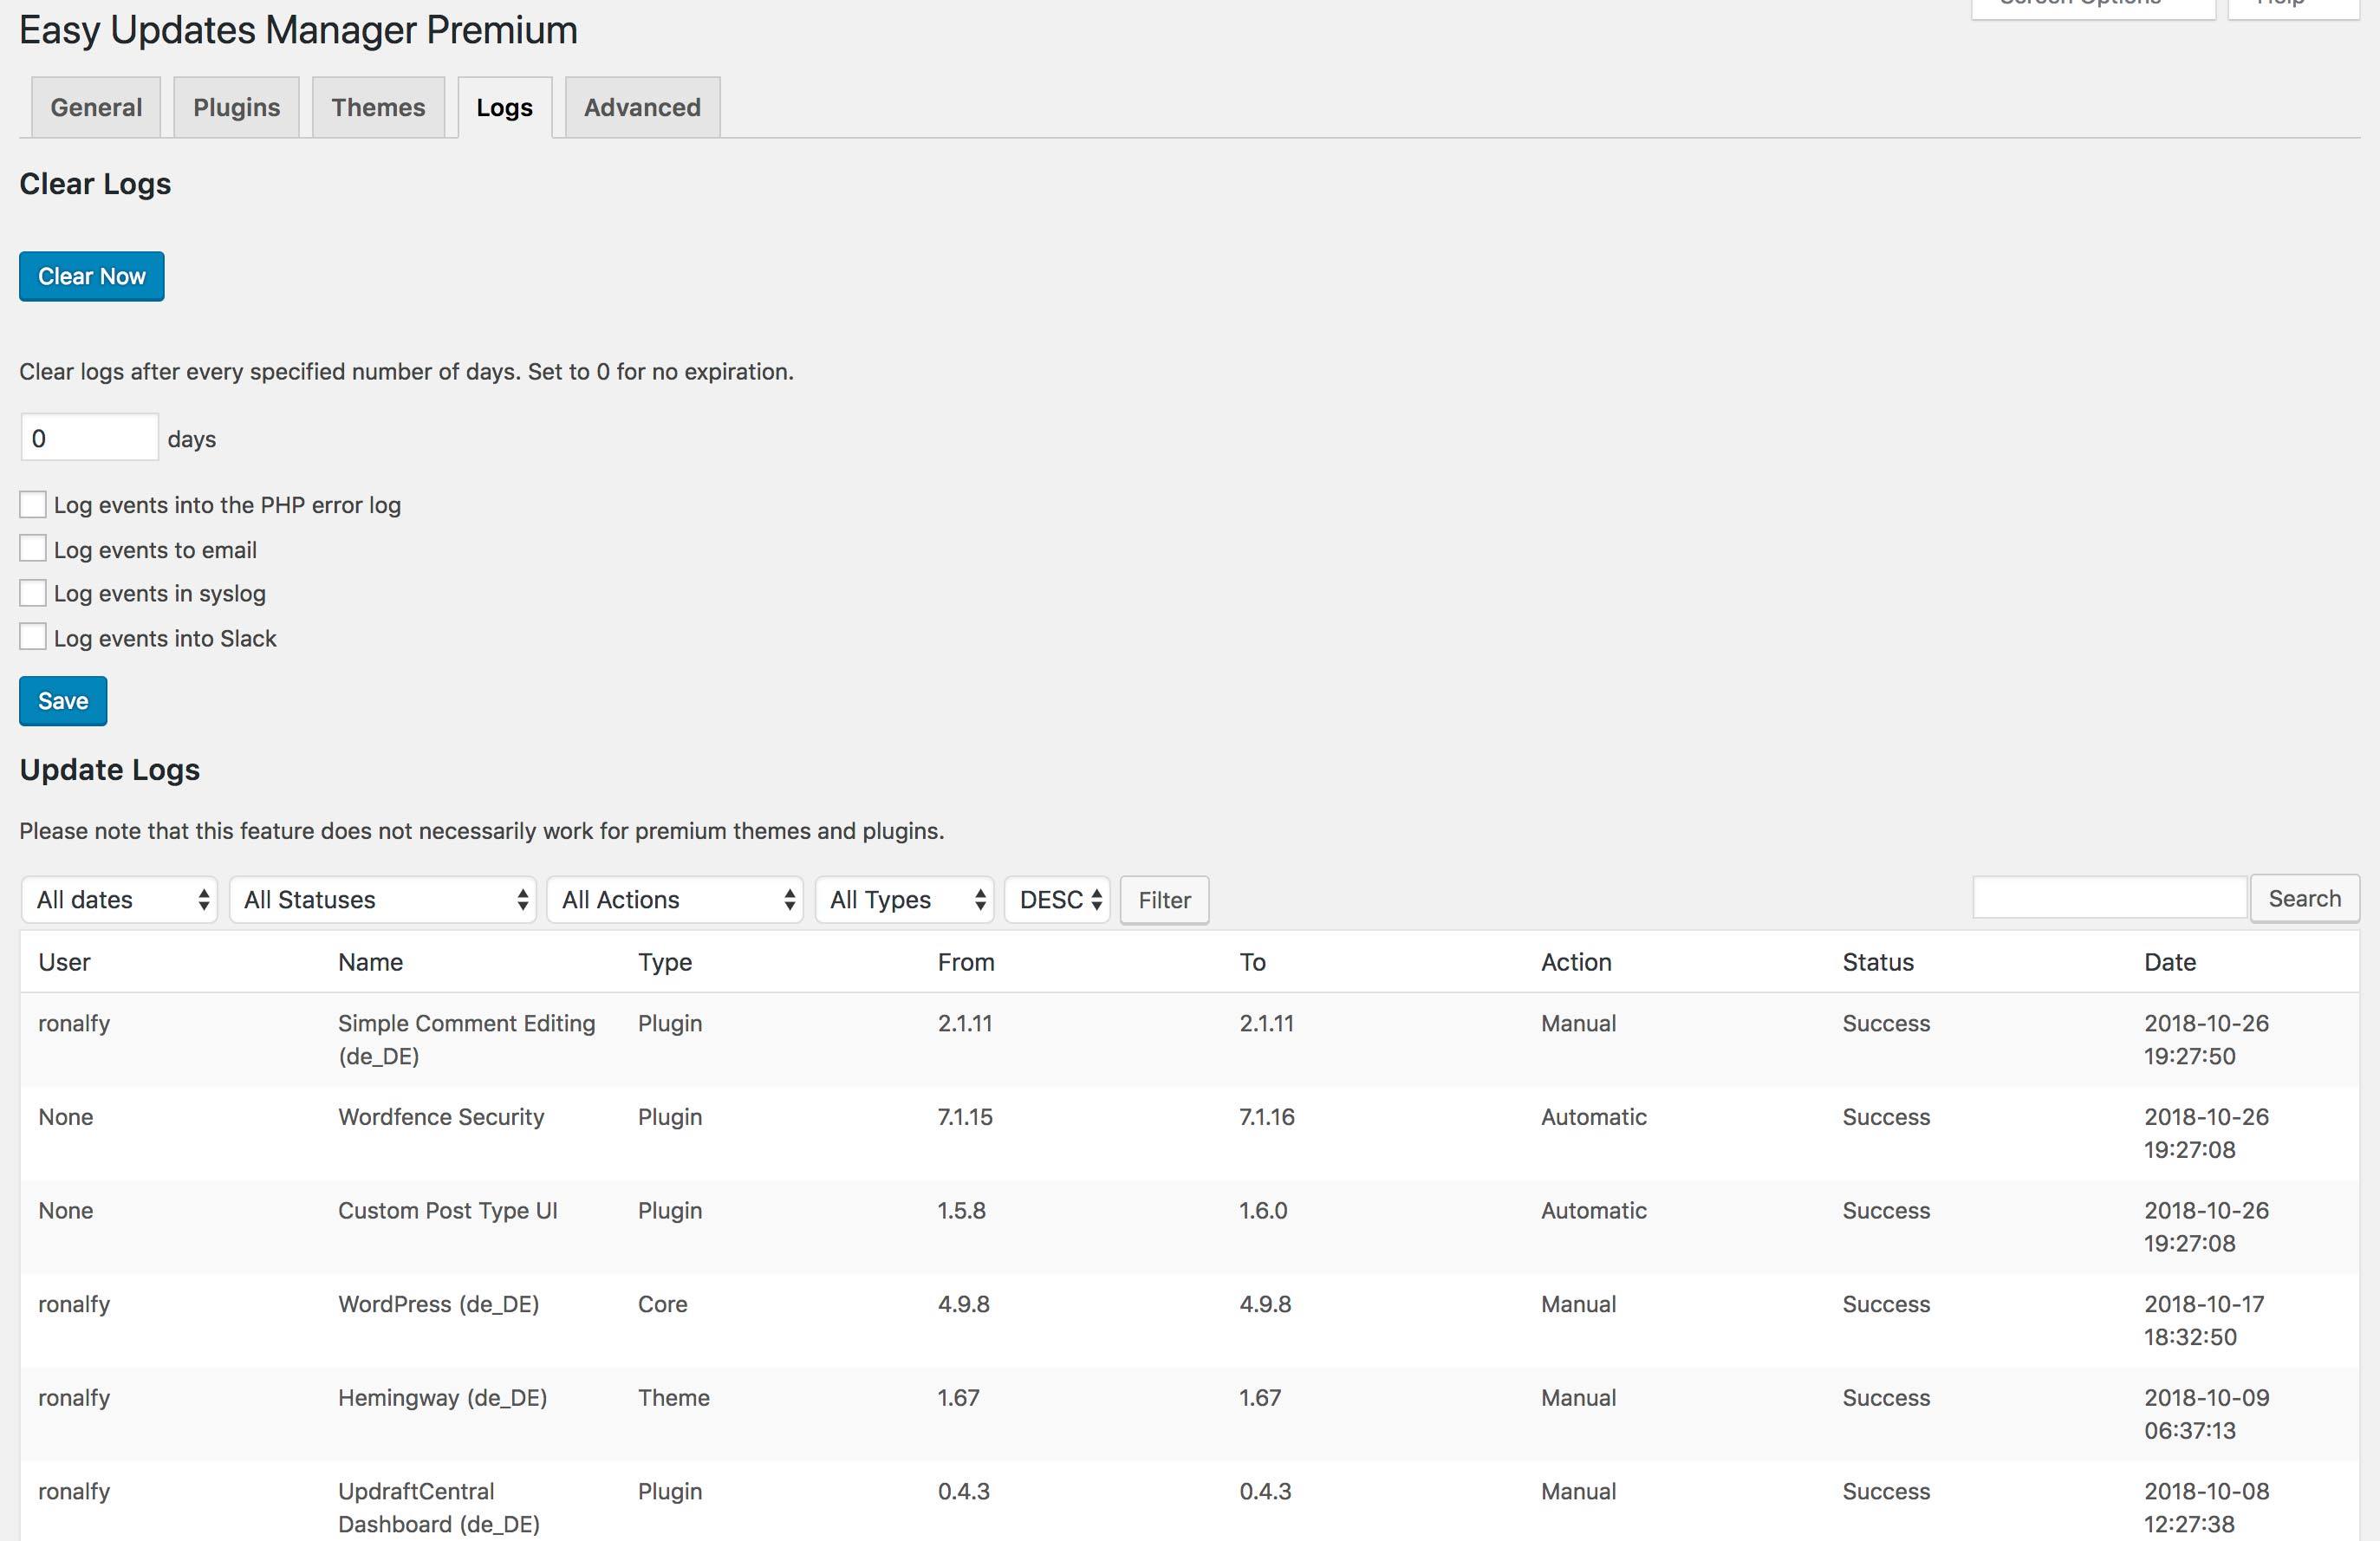Open the Themes tab
This screenshot has height=1541, width=2380.
[378, 107]
